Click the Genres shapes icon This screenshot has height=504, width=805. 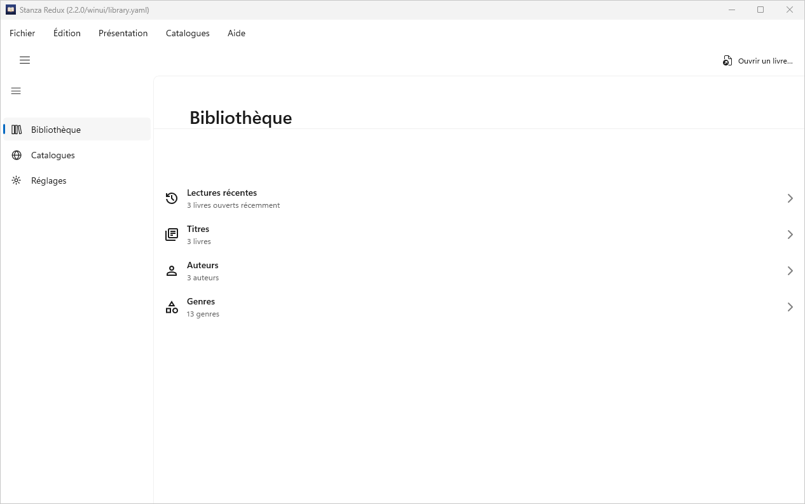point(172,307)
